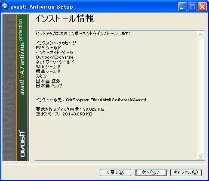
Task: Select the インスタント・メッセージ line
Action: point(56,43)
